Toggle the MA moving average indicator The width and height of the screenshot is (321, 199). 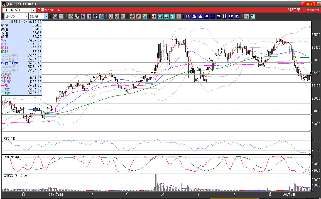coord(194,16)
